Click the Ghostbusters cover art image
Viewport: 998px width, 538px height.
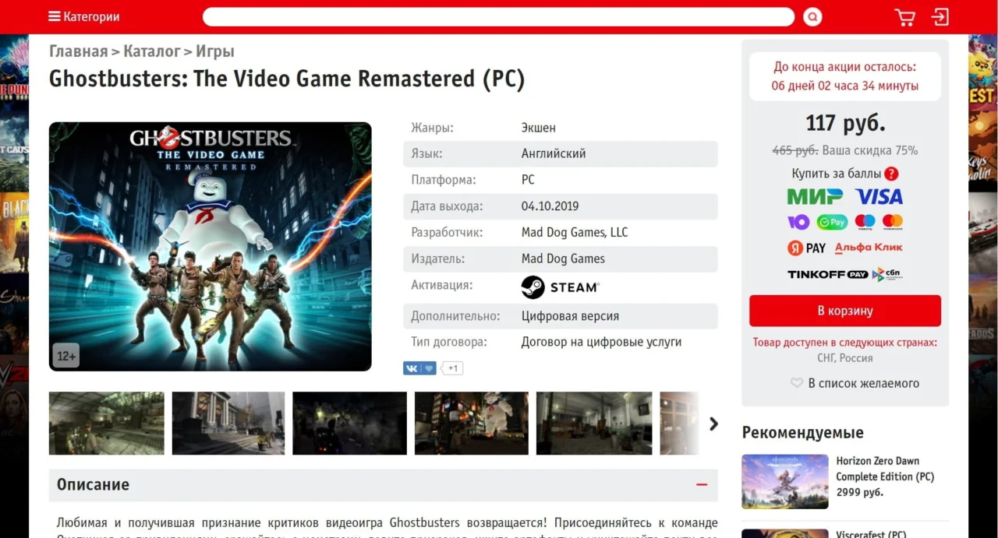click(x=211, y=246)
